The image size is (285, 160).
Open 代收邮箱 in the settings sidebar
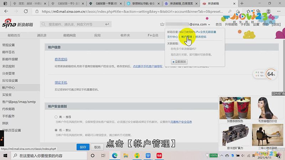(8, 109)
